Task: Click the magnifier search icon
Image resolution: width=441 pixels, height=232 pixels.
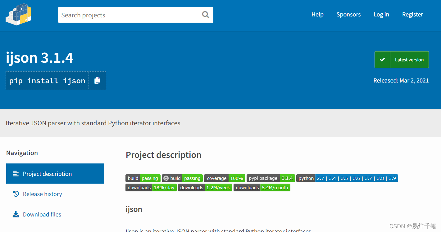Action: point(206,15)
